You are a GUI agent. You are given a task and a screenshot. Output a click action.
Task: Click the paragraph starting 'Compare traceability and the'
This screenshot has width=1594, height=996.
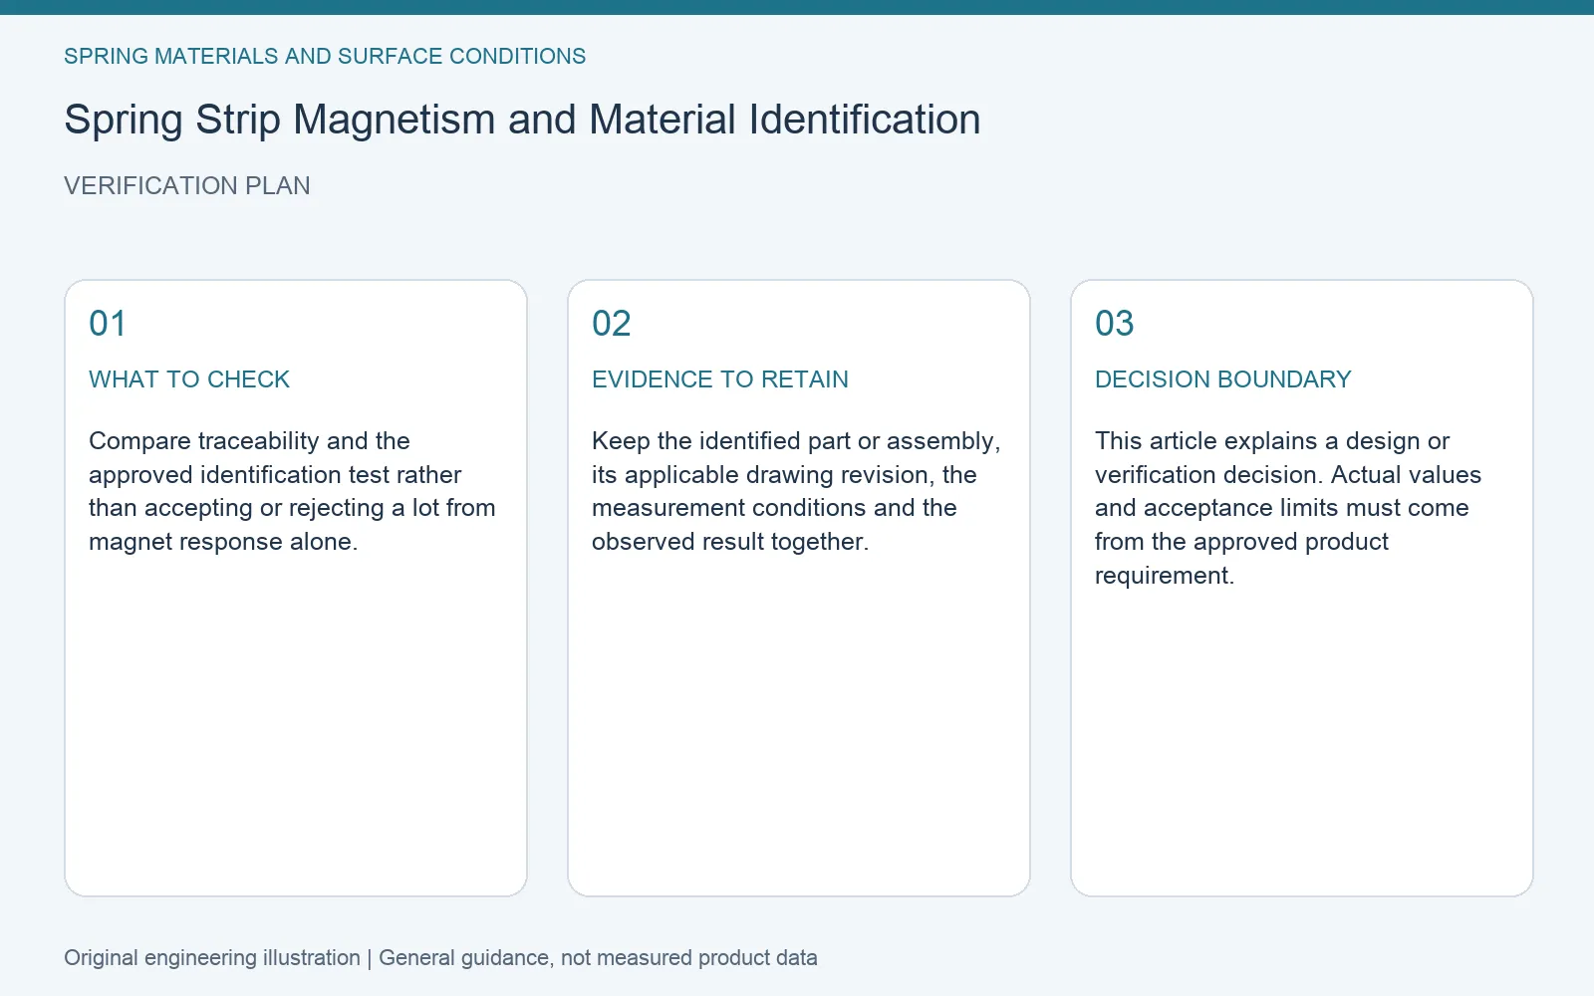pyautogui.click(x=292, y=491)
